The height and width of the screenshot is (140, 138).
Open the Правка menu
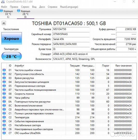pos(14,7)
